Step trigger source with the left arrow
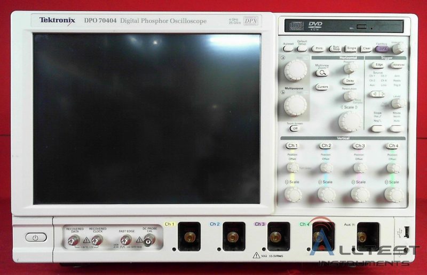 (x=375, y=94)
